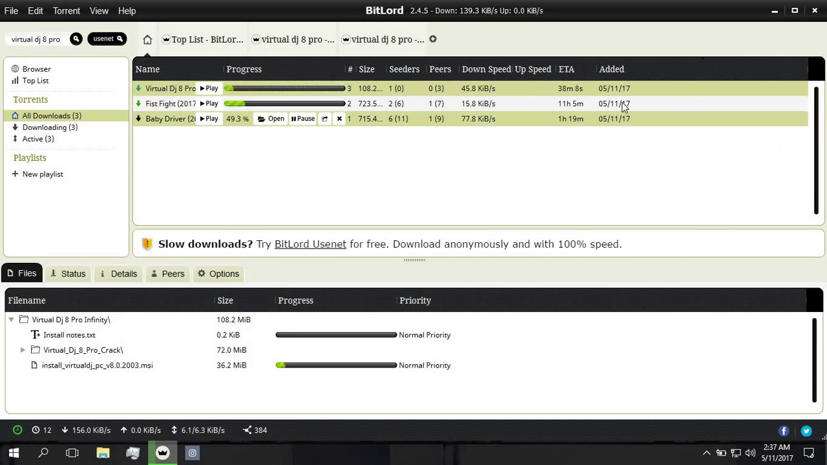Open the BitLord Usenet link

click(310, 244)
